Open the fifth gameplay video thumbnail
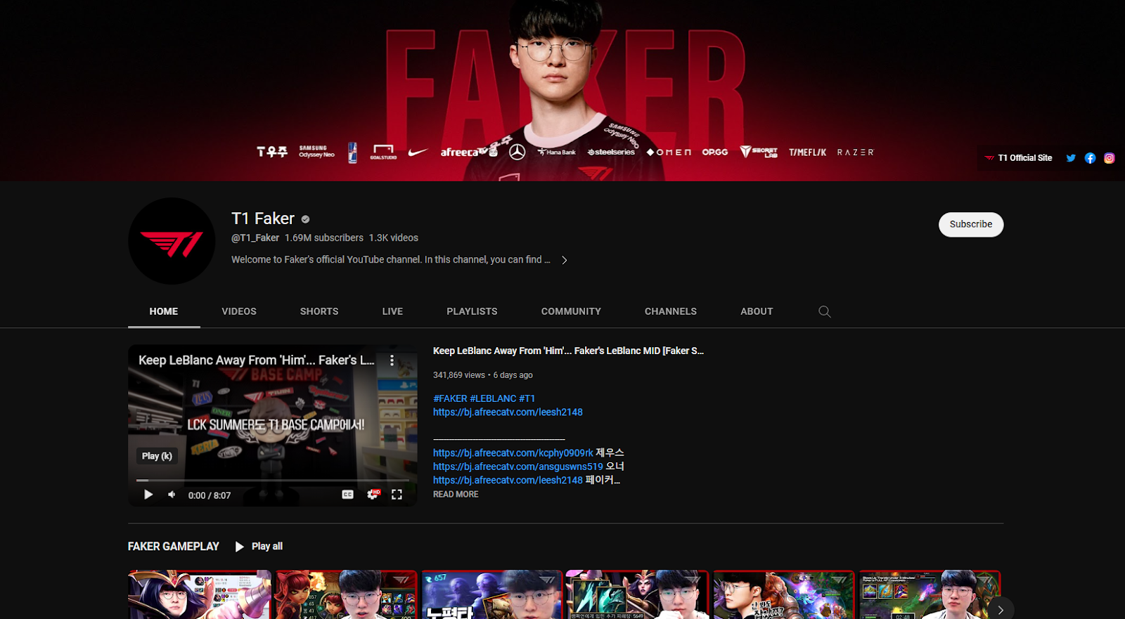The width and height of the screenshot is (1125, 619). point(784,594)
